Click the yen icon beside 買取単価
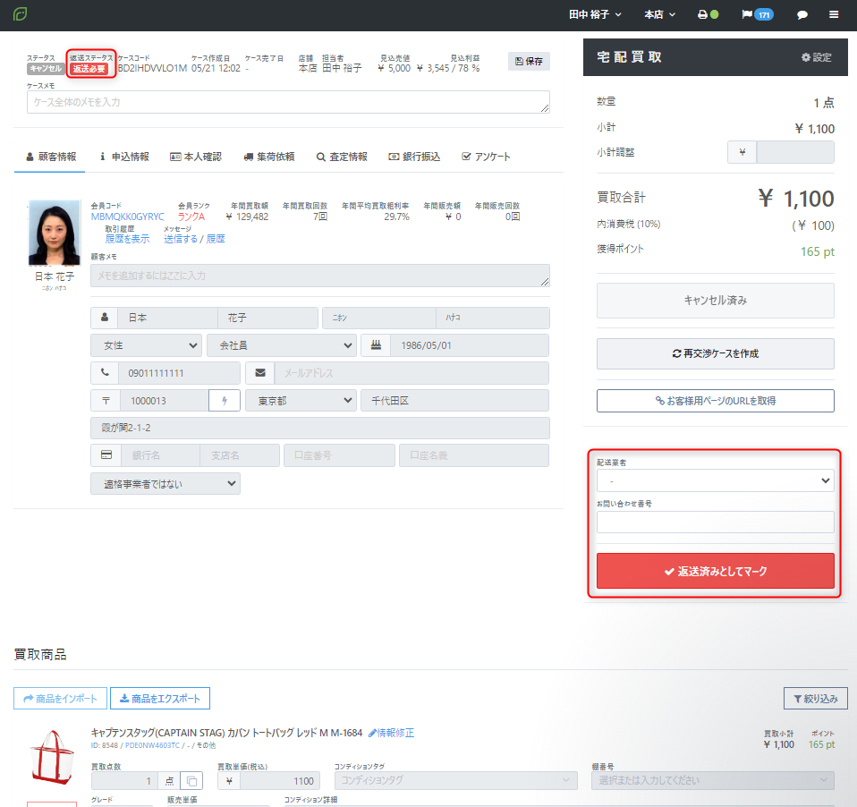 click(229, 781)
